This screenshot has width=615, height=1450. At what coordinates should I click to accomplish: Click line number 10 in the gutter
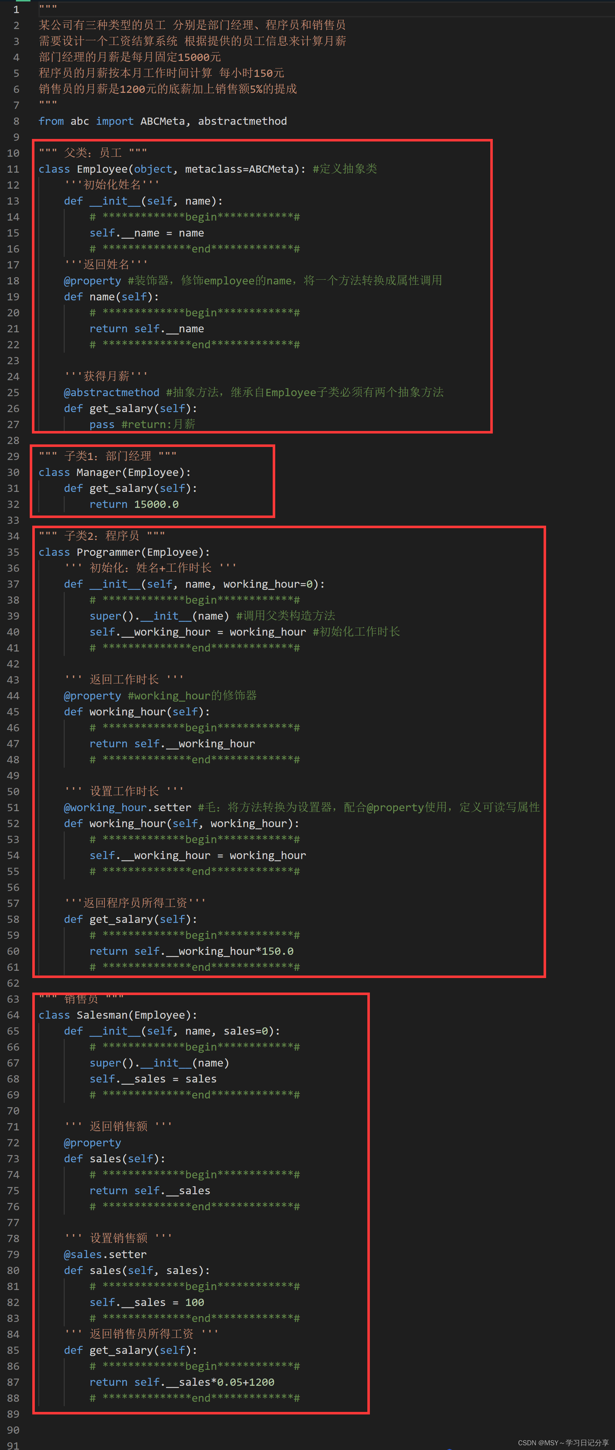click(x=13, y=152)
